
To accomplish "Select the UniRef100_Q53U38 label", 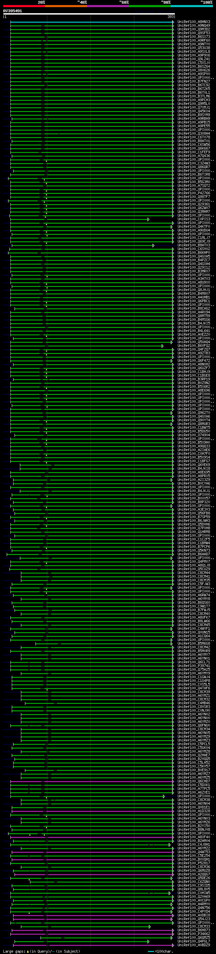I will pos(194,48).
